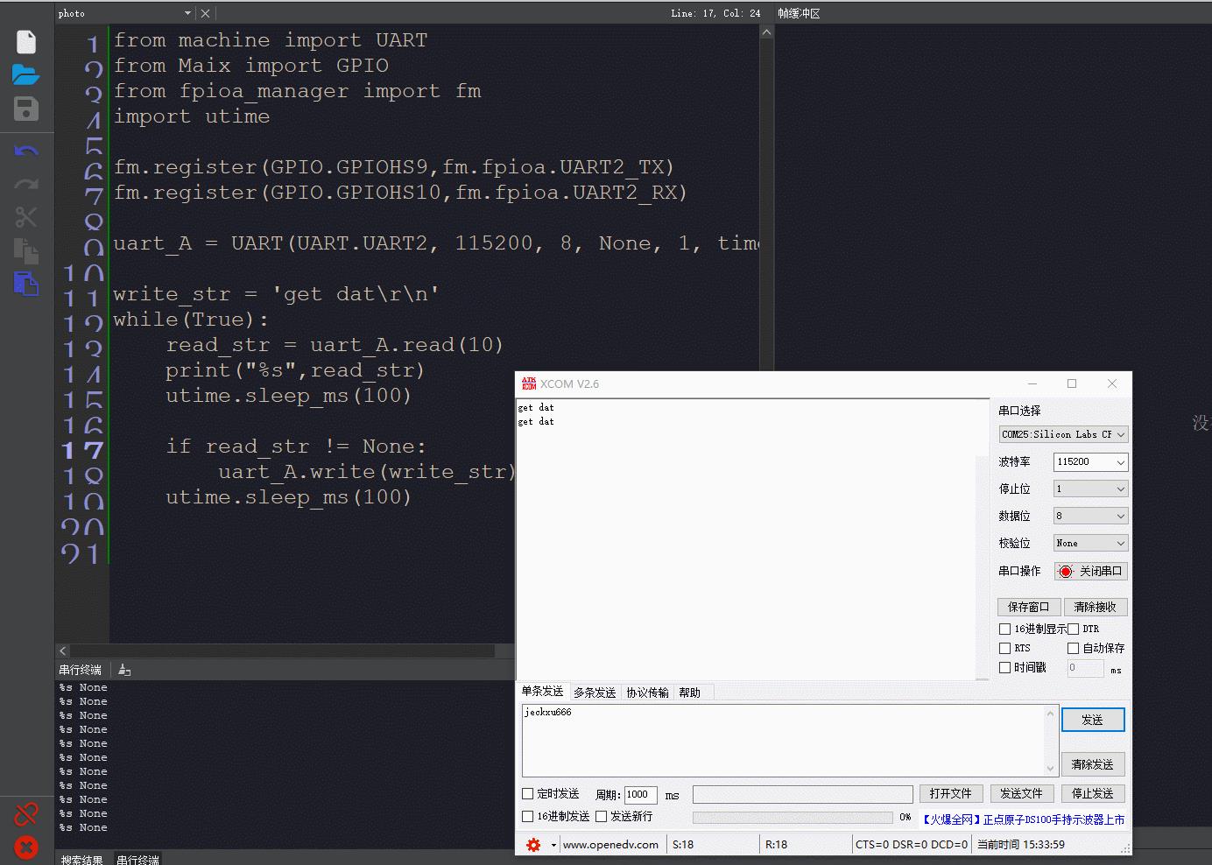Click the XCOM window resize grip
Screen dimensions: 1212x865
tap(1126, 848)
